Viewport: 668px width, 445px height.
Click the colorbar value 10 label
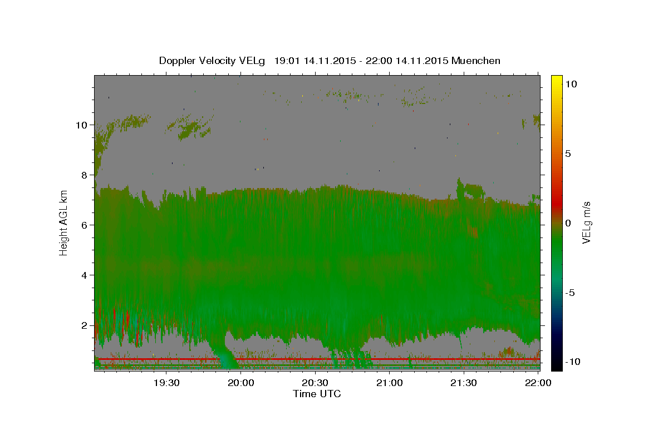tap(571, 83)
